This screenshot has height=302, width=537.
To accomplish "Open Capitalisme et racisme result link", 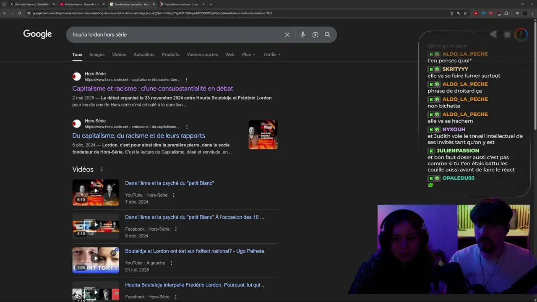I will tap(152, 89).
